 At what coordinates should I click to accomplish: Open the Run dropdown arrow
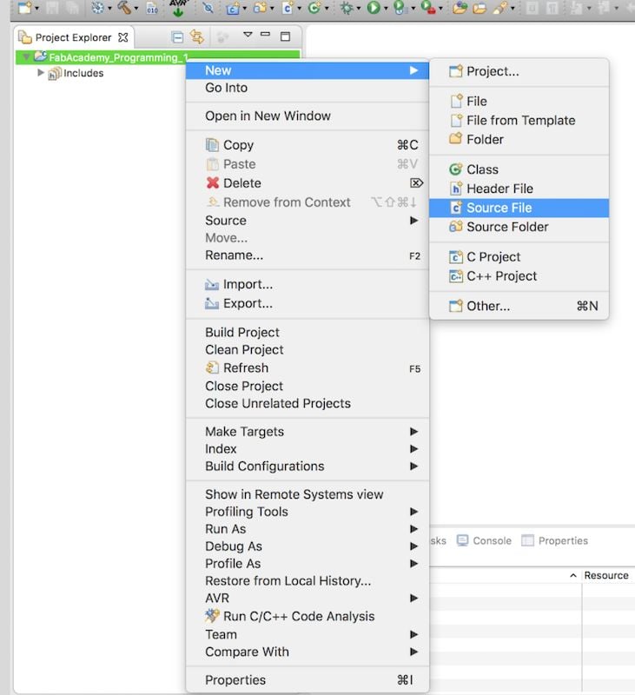pyautogui.click(x=386, y=9)
